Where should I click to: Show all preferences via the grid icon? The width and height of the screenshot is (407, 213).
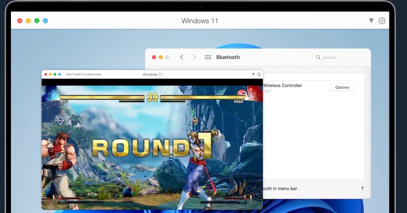(x=208, y=57)
